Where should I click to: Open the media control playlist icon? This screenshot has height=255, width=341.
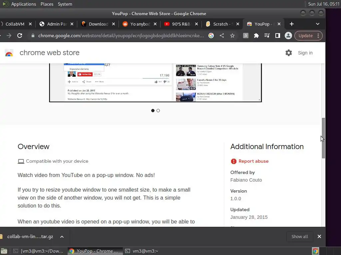click(x=267, y=36)
